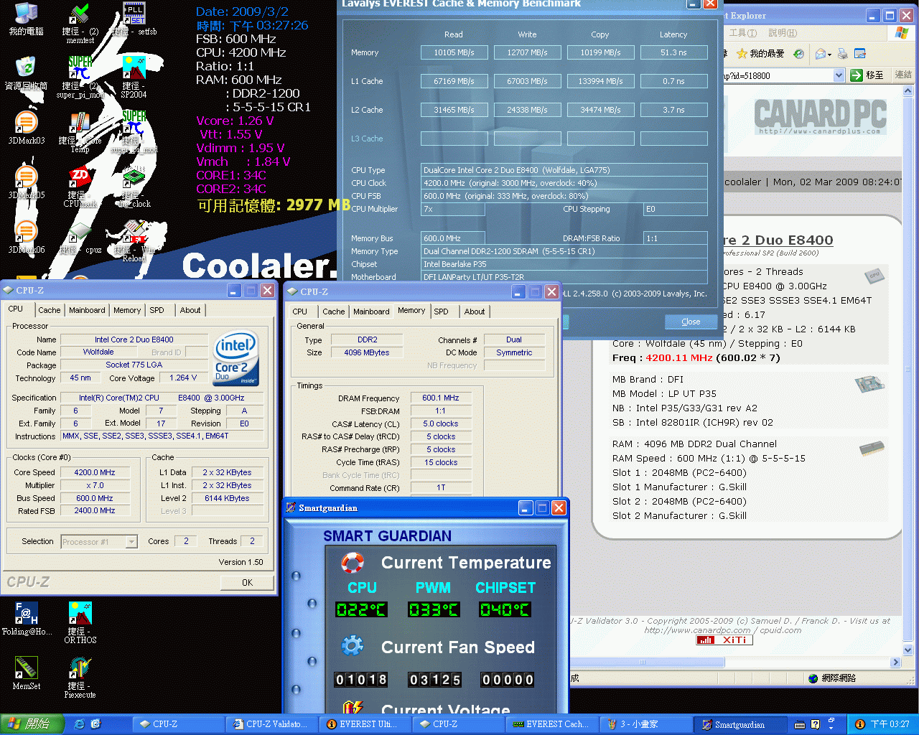Click the CANARD PC banner logo
Screen dimensions: 919x735
[x=820, y=116]
